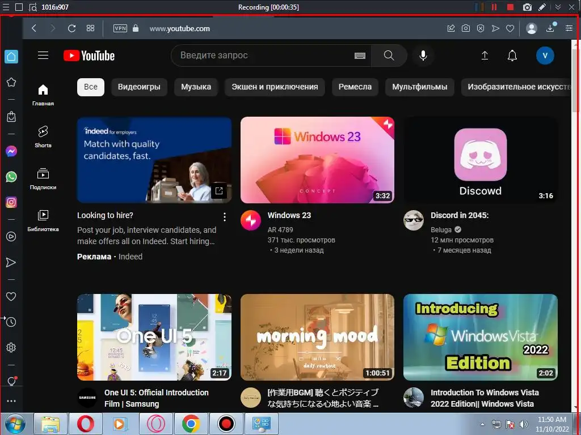Click the Beluga channel name
Image resolution: width=581 pixels, height=435 pixels.
tap(441, 230)
